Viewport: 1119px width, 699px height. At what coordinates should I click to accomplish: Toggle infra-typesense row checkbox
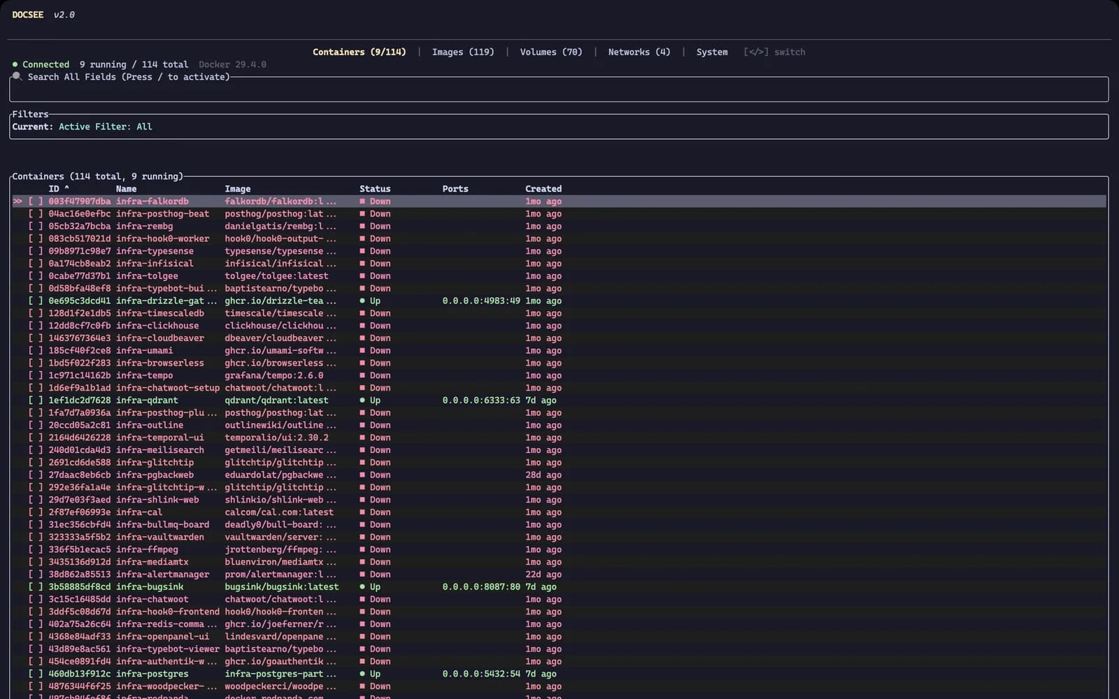36,251
